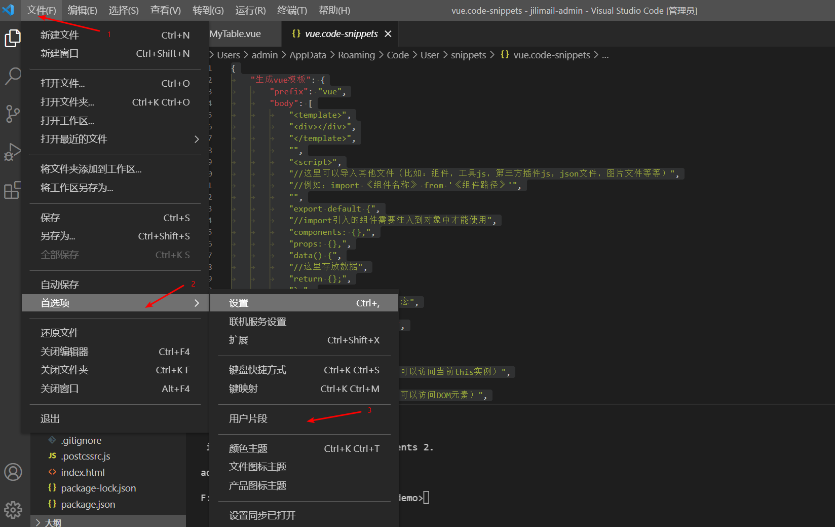Click the VS Code logo icon
Screen dimensions: 835x527
click(9, 10)
